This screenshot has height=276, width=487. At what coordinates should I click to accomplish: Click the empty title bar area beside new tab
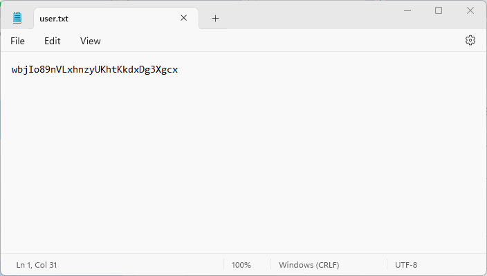pyautogui.click(x=311, y=15)
